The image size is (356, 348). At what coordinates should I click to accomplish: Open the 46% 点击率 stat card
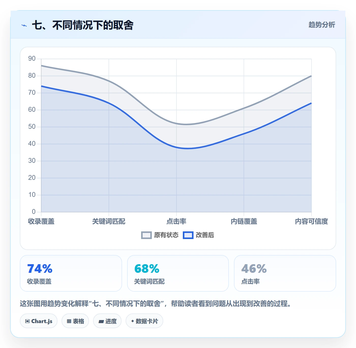285,273
